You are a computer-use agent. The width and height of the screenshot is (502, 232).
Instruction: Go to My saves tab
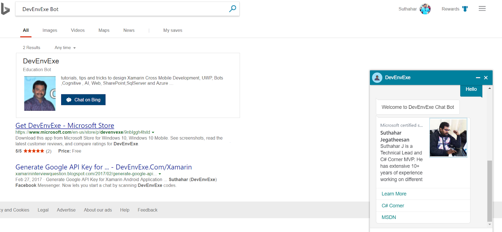click(173, 30)
